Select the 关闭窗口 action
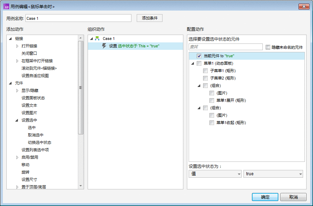This screenshot has height=206, width=313. [x=29, y=53]
